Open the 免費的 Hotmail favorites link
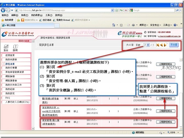The image size is (184, 138). [61, 20]
